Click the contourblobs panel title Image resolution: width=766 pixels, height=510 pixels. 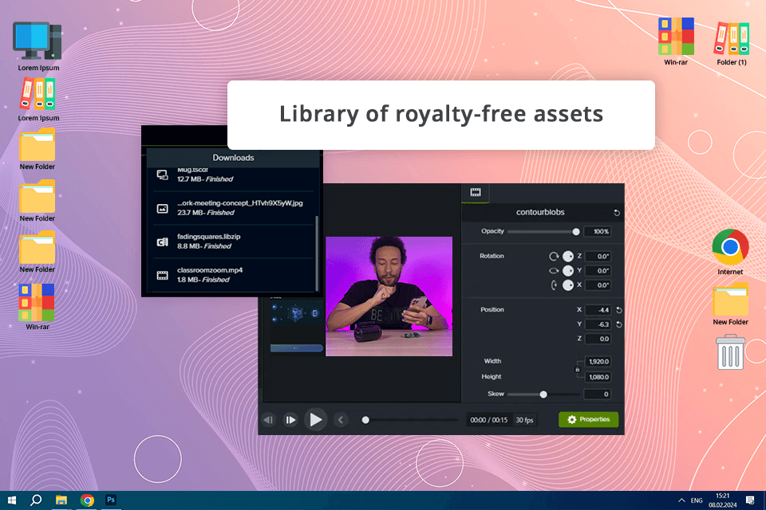coord(540,212)
